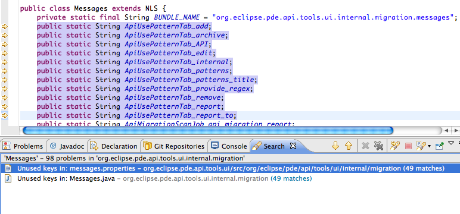Pin the Search view
Image resolution: width=460 pixels, height=214 pixels.
(440, 146)
